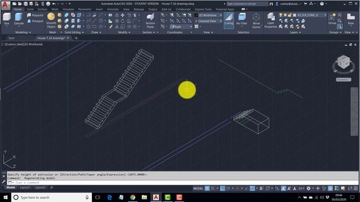Screen dimensions: 360x202
Task: Click the ViewCube in the drawing area
Action: pos(343,62)
